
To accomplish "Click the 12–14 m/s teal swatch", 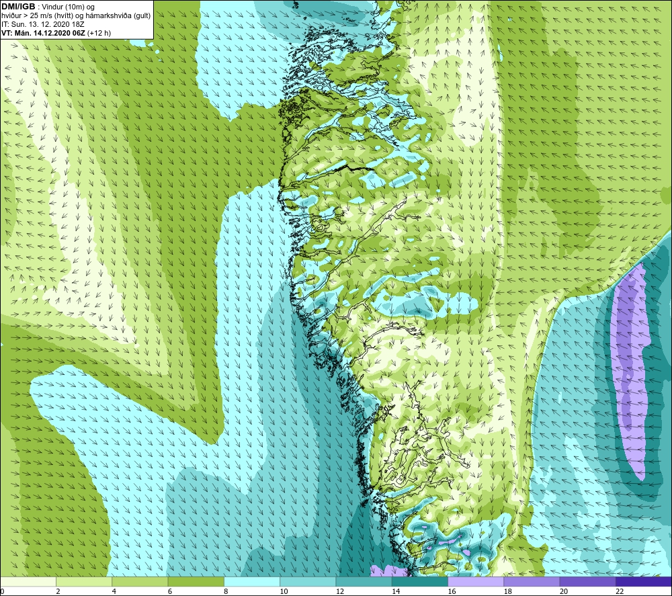I will [364, 581].
